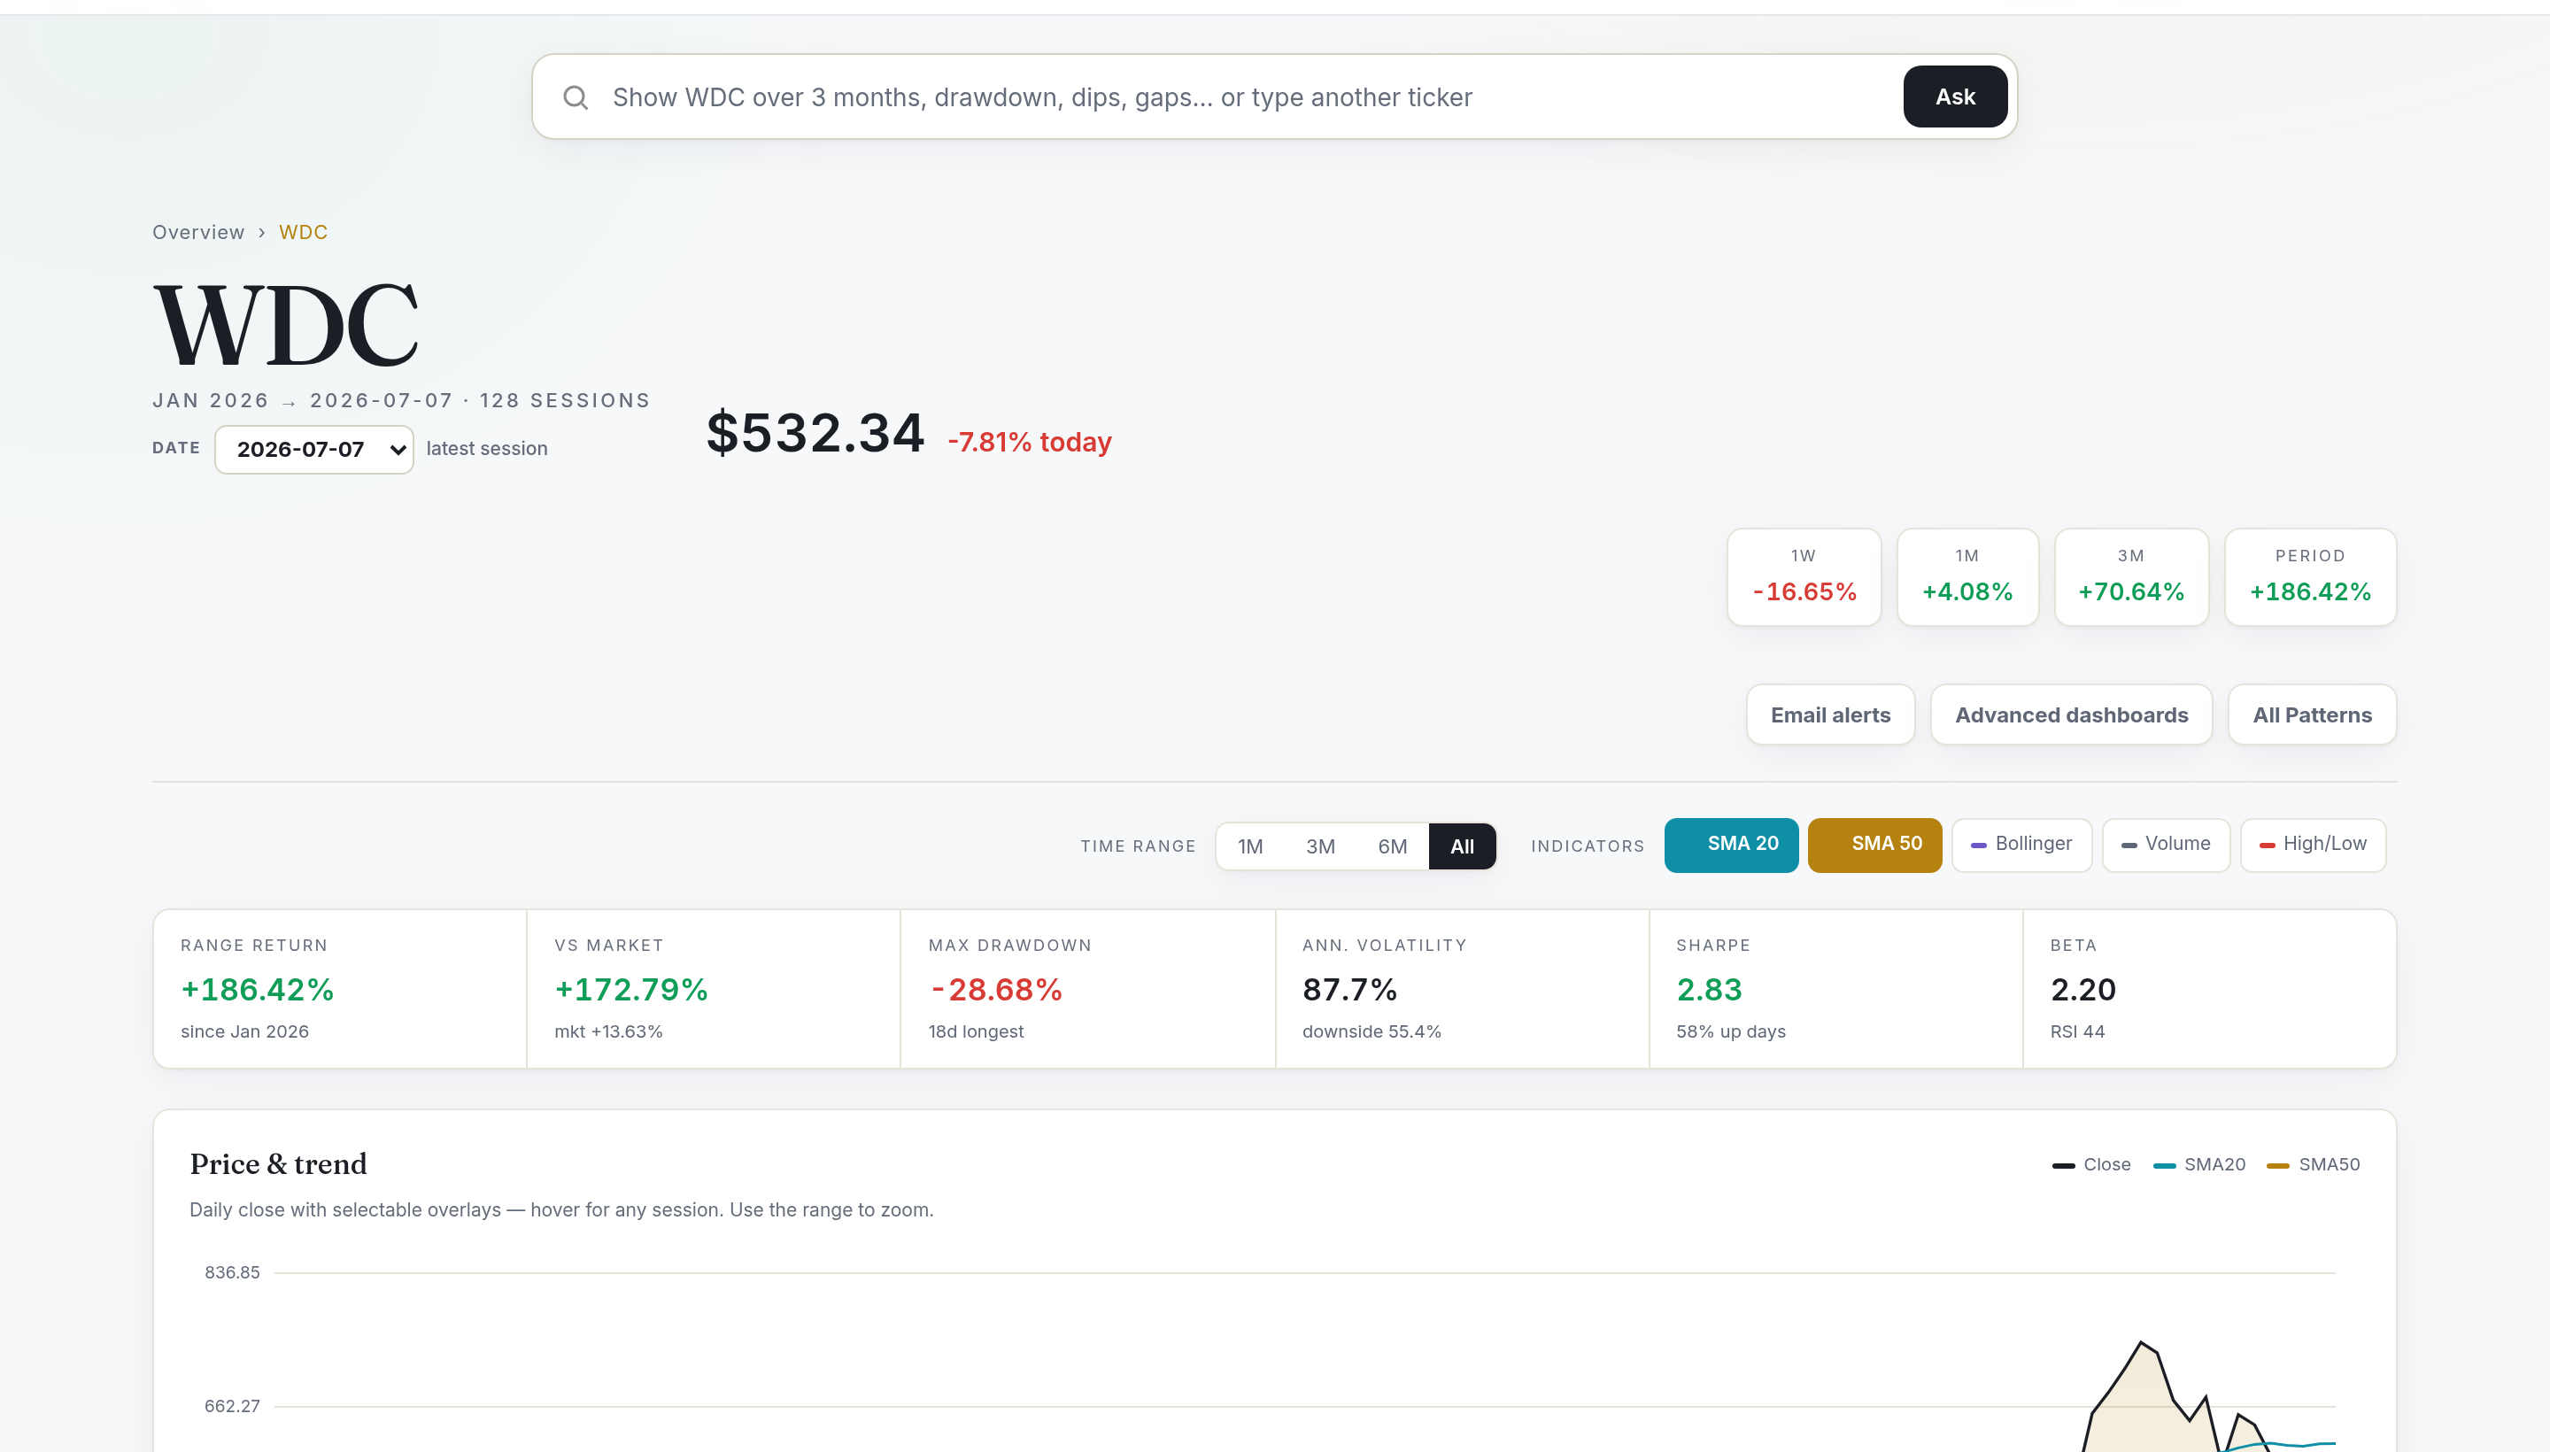Image resolution: width=2550 pixels, height=1452 pixels.
Task: Open Advanced dashboards
Action: [x=2071, y=715]
